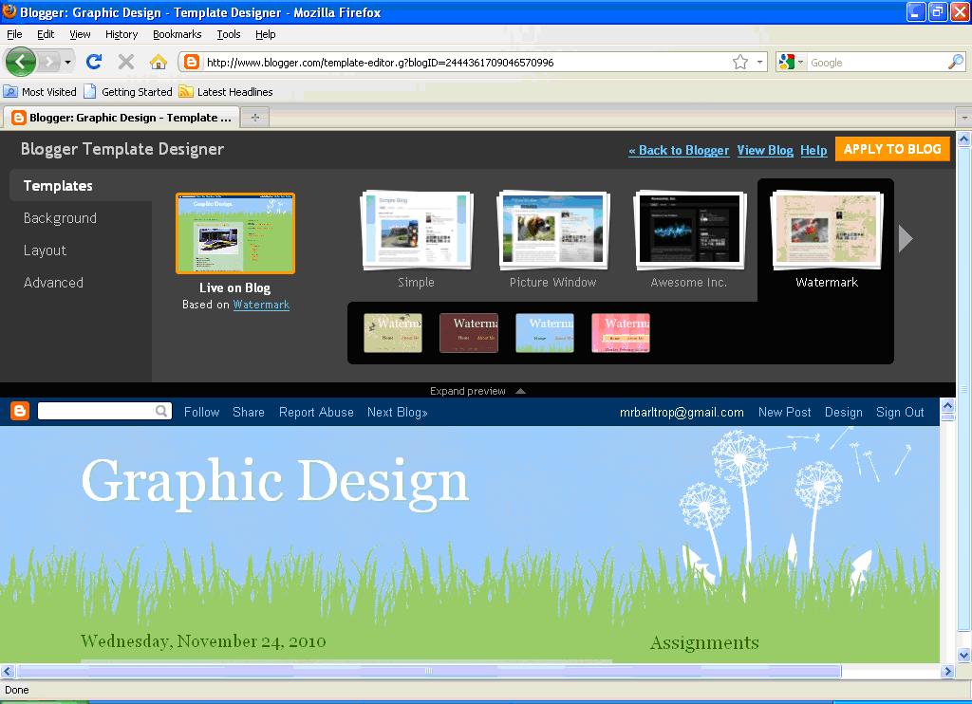Click the horizontal scrollbar right arrow
972x704 pixels.
tap(947, 671)
